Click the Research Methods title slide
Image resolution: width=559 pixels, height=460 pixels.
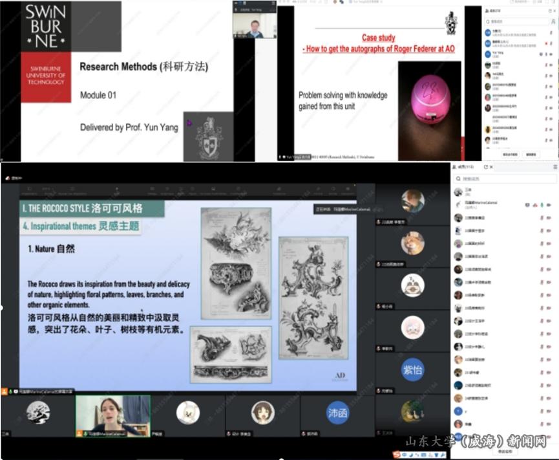pos(127,81)
